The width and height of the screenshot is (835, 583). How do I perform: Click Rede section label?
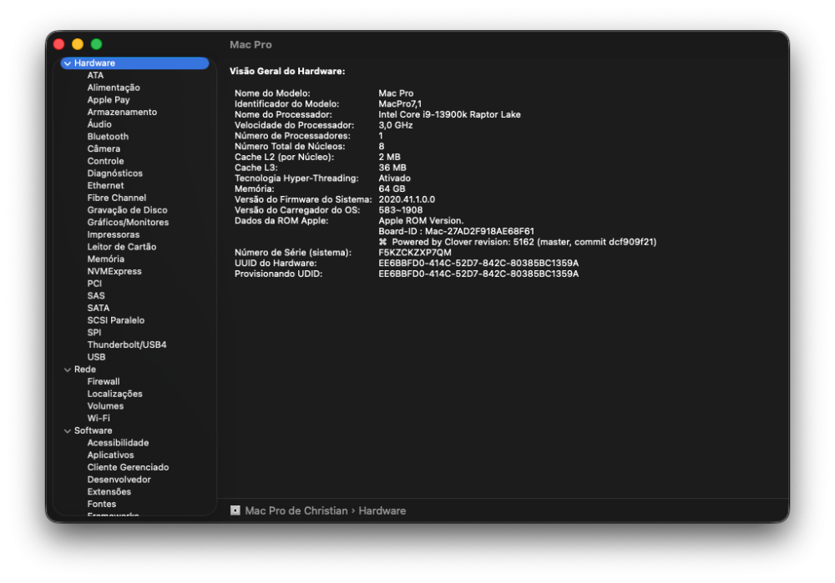tap(84, 369)
